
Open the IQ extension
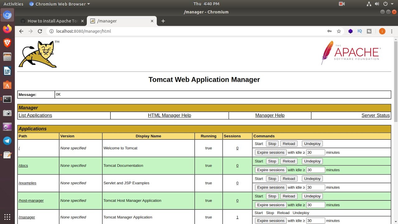360,31
